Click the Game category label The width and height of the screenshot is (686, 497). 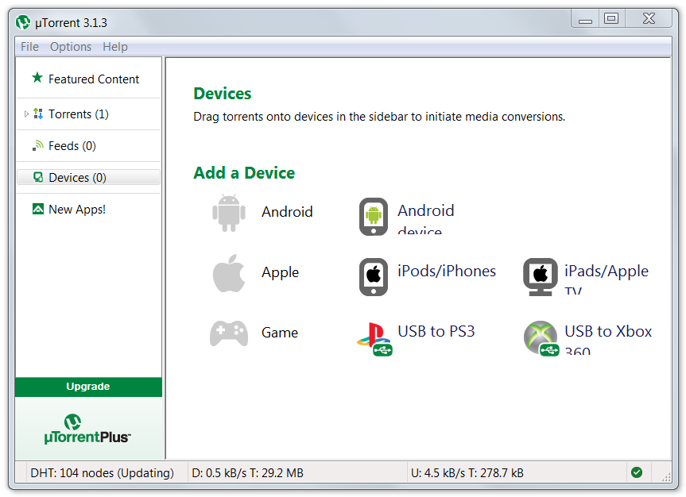click(280, 333)
